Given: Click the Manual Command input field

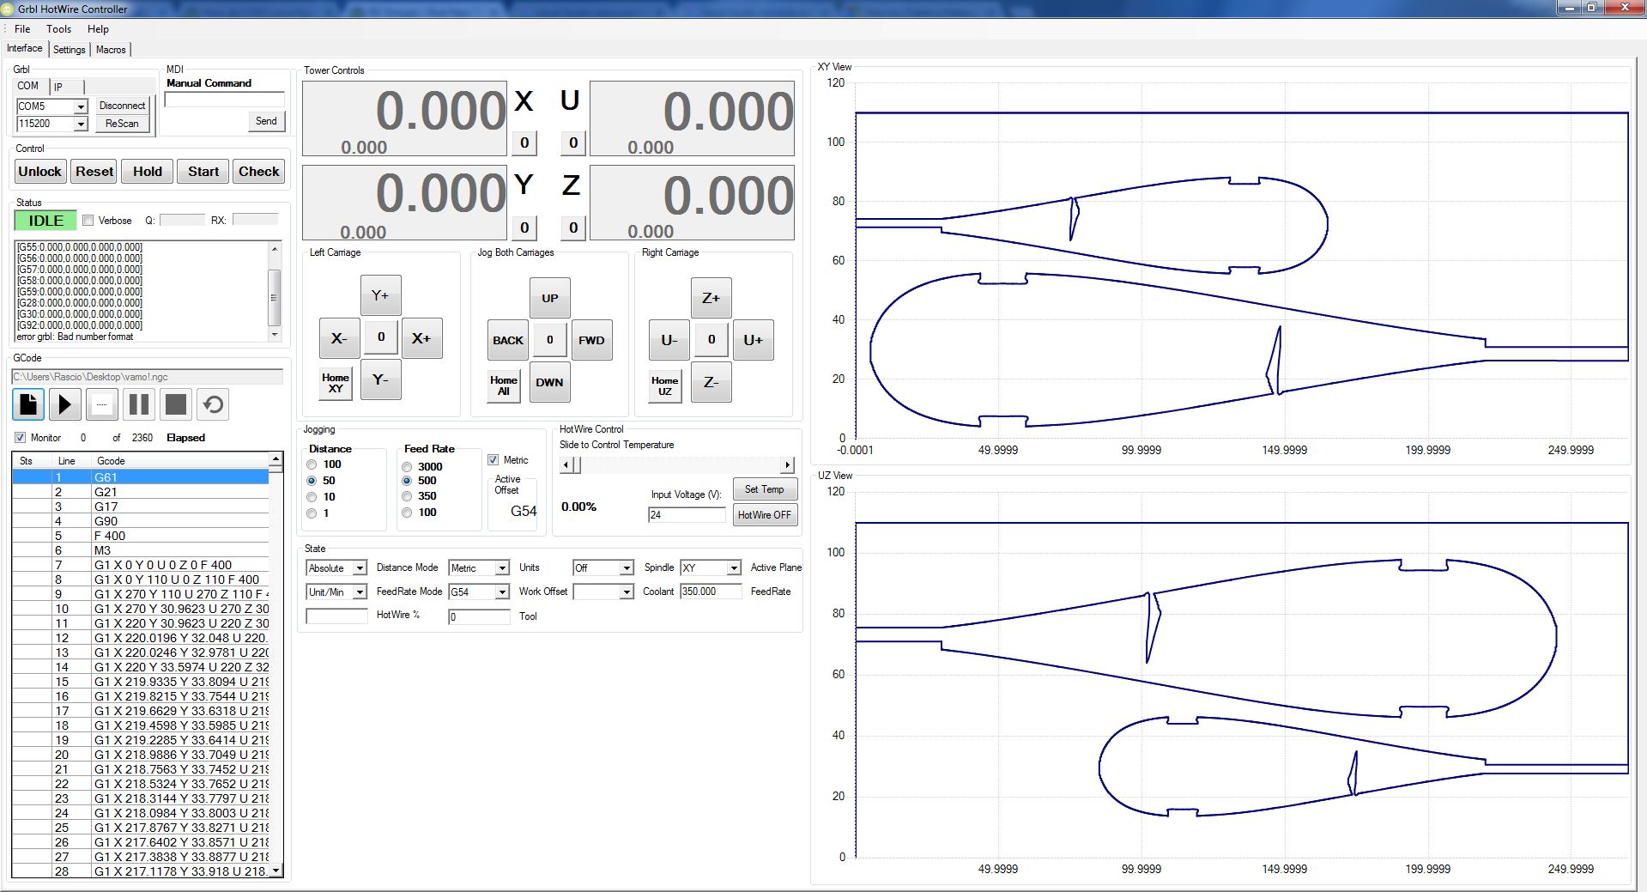Looking at the screenshot, I should pos(224,100).
